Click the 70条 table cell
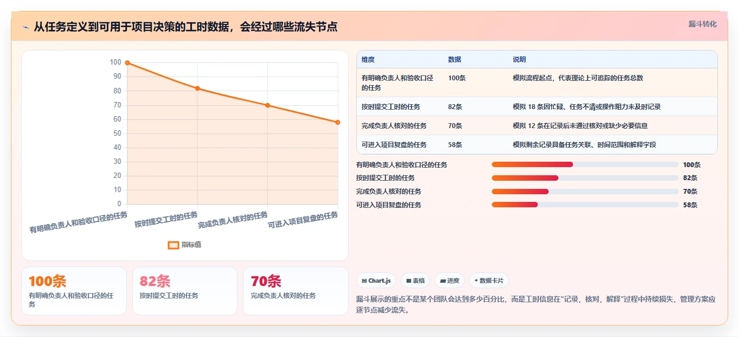Image resolution: width=739 pixels, height=337 pixels. coord(455,126)
